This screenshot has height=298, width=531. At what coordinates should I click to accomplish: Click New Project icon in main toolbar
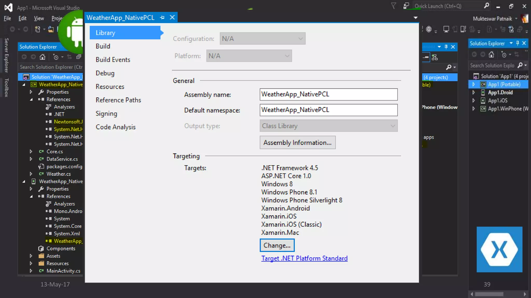coord(38,29)
